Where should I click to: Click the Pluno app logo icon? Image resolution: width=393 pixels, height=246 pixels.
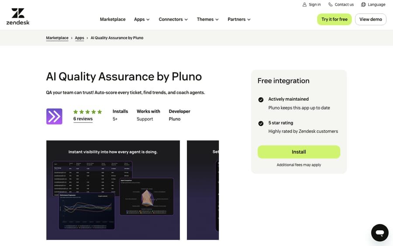pyautogui.click(x=54, y=116)
